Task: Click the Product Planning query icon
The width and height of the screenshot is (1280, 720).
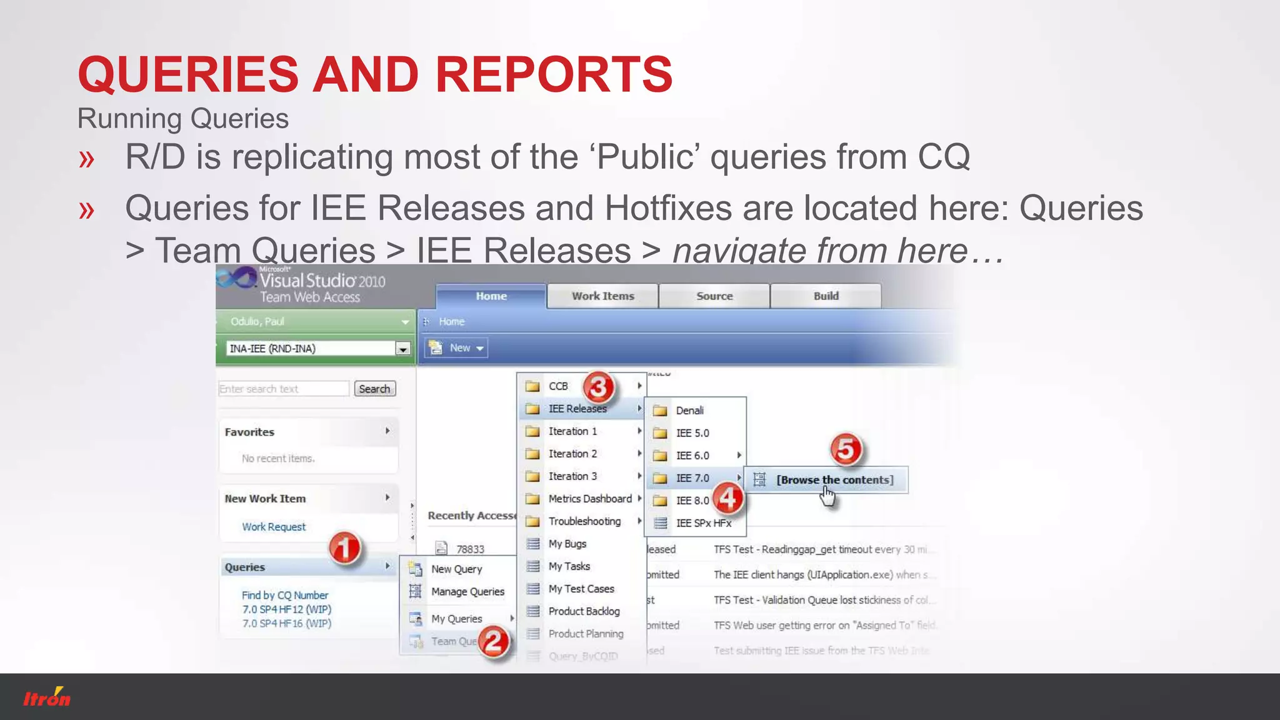Action: [532, 634]
